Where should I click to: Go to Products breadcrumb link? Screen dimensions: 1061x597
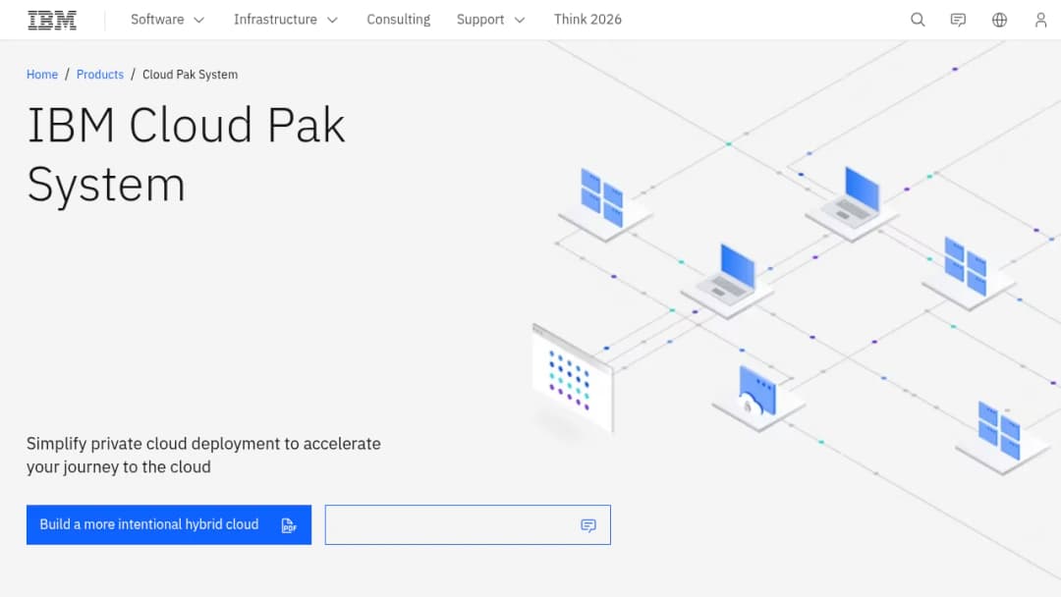point(100,75)
